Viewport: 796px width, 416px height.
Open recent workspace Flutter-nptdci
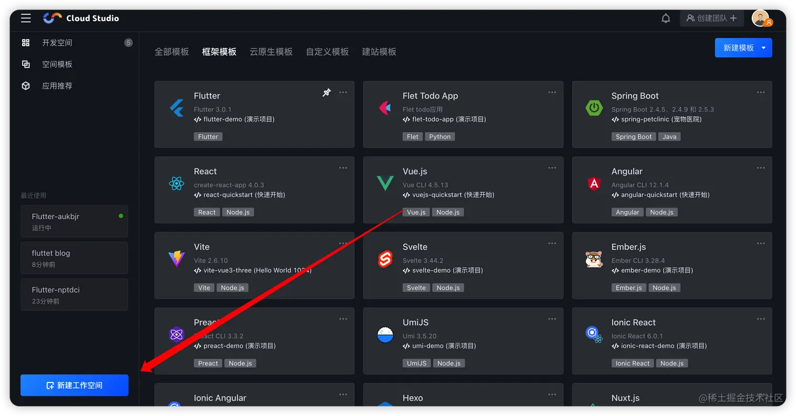coord(74,295)
